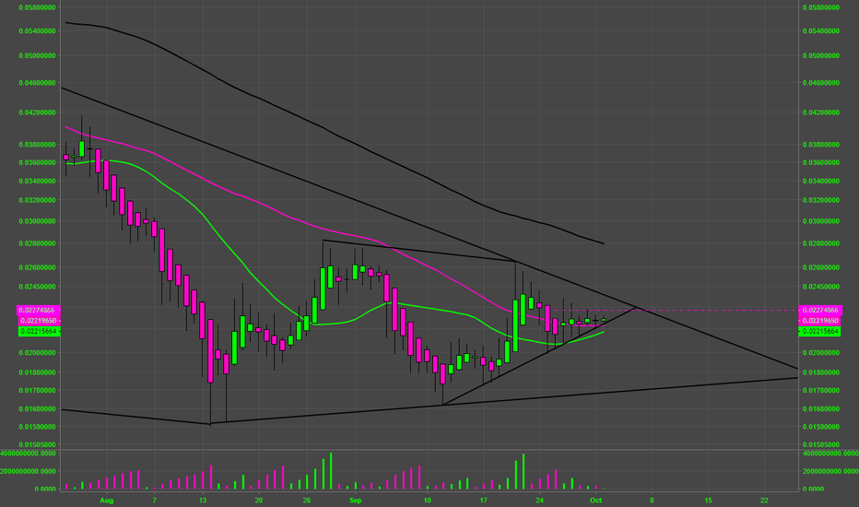859x507 pixels.
Task: Click the dashed magenta horizontal price line
Action: coord(677,311)
